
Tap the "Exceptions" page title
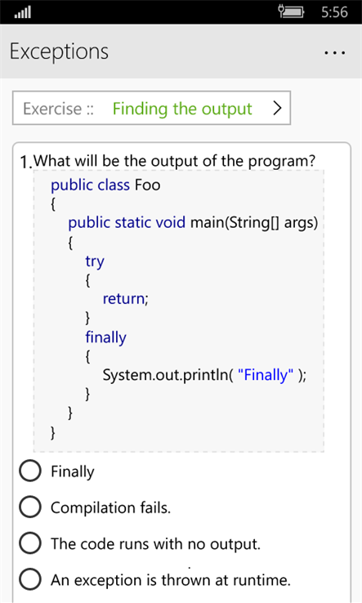click(x=59, y=52)
